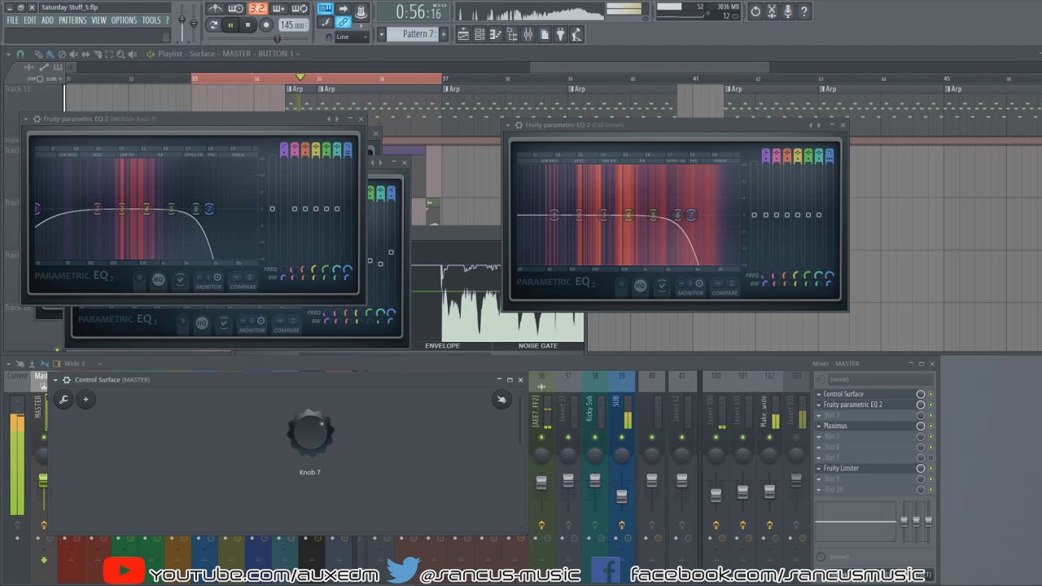Open the FILE menu
1042x586 pixels.
tap(13, 20)
